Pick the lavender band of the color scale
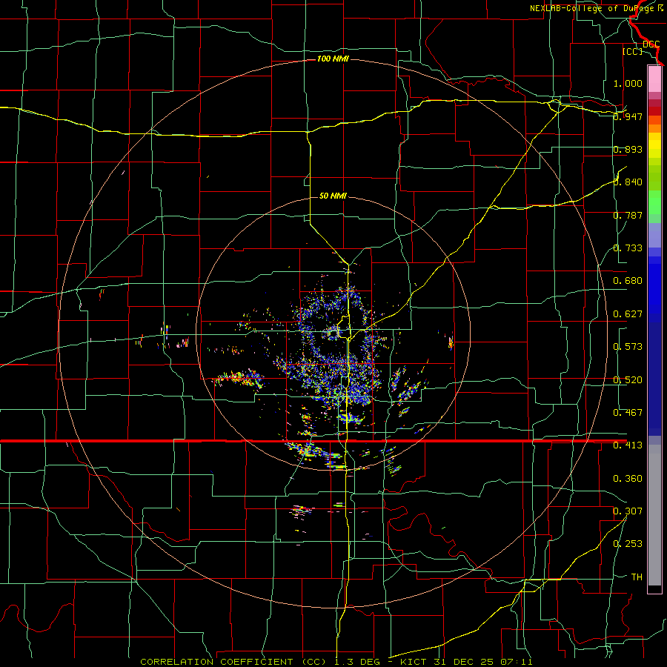Screen dimensions: 667x667 [x=654, y=235]
